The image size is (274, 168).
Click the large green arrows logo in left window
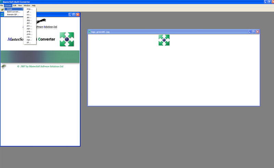click(67, 39)
